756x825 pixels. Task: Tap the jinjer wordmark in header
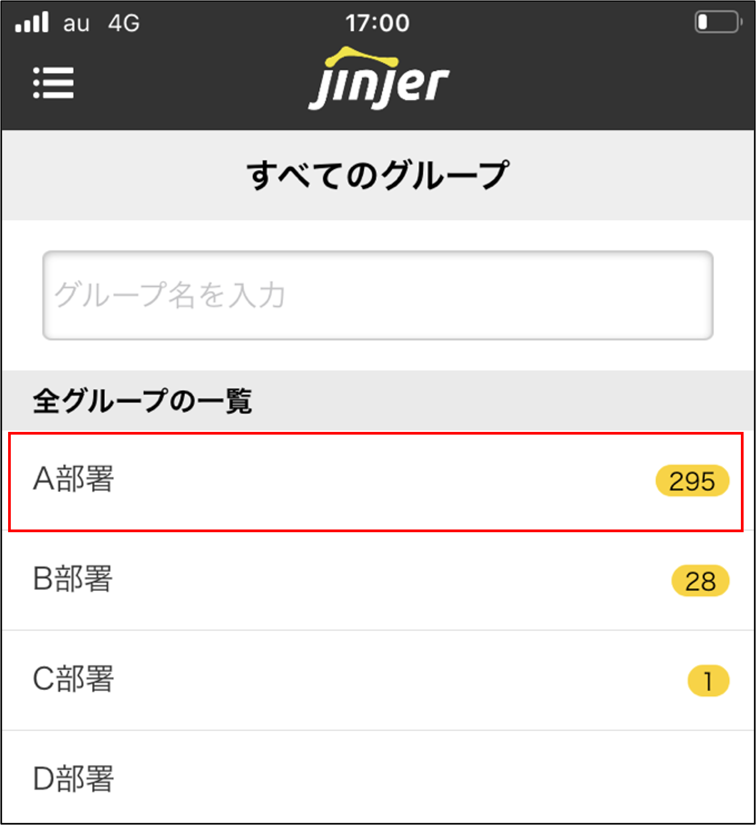point(379,85)
